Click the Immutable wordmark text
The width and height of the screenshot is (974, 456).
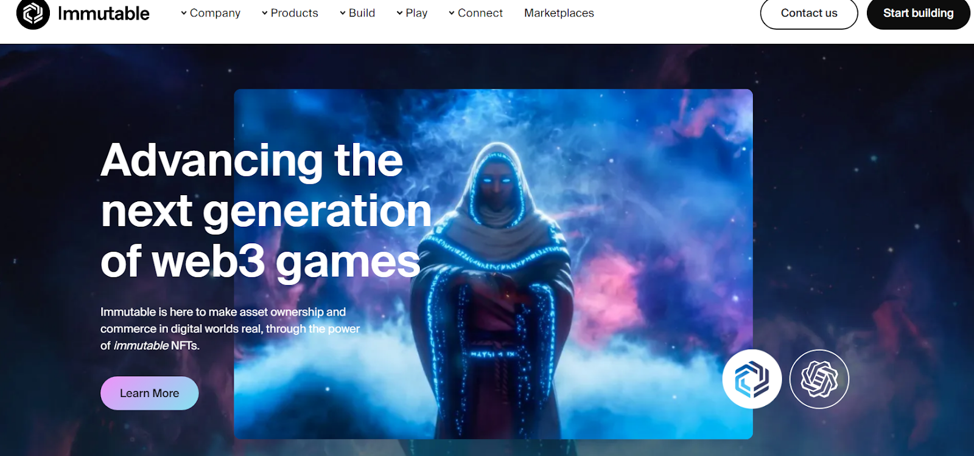(x=103, y=13)
